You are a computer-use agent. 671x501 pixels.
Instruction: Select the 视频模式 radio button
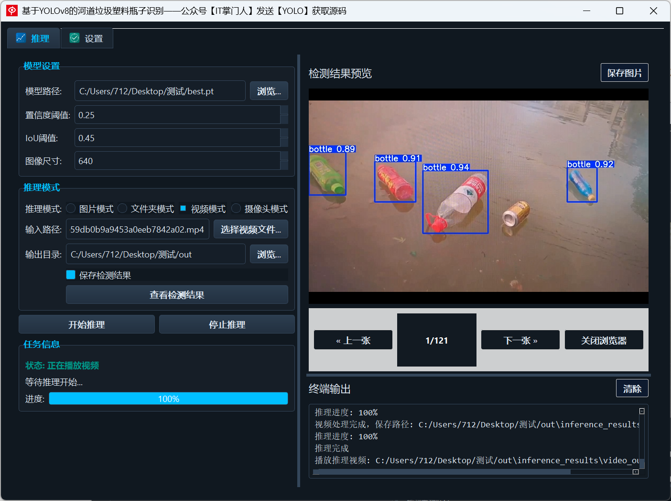coord(183,208)
